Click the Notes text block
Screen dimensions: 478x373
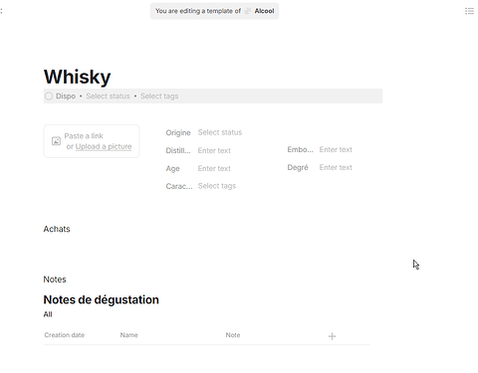[x=55, y=280]
